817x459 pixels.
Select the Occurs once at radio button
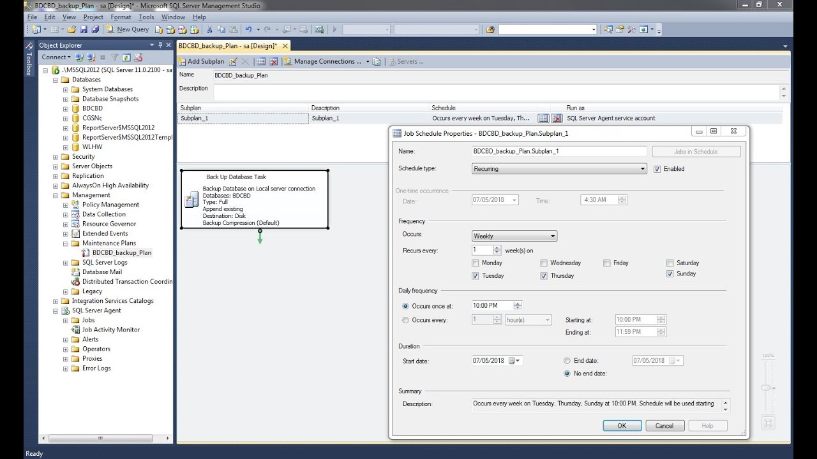[406, 306]
